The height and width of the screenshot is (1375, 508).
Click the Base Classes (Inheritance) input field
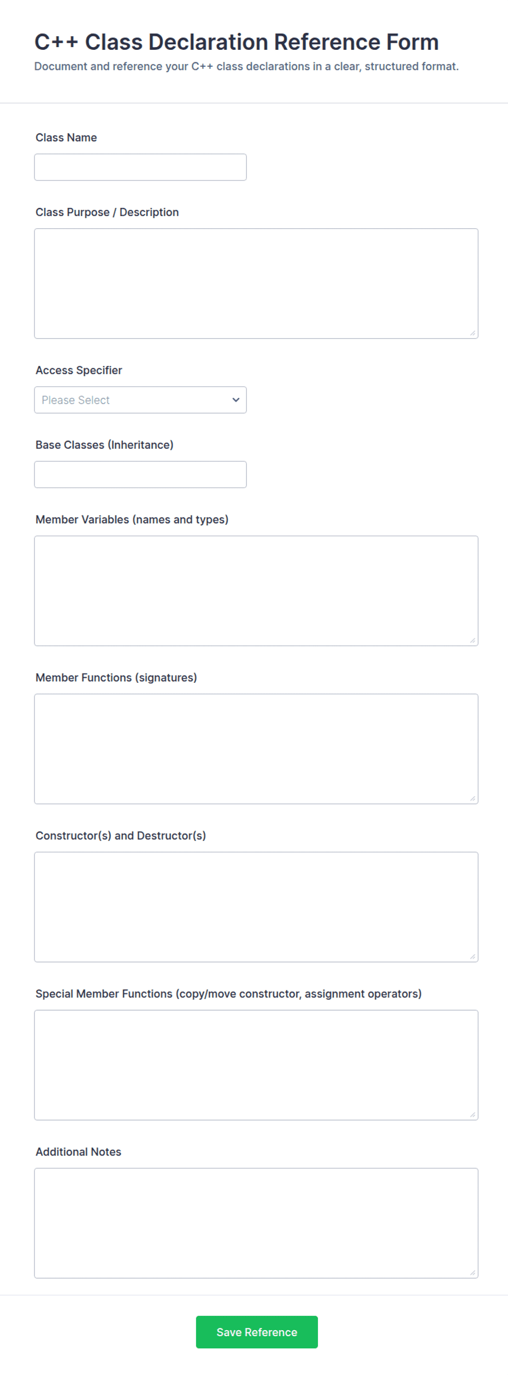coord(140,474)
